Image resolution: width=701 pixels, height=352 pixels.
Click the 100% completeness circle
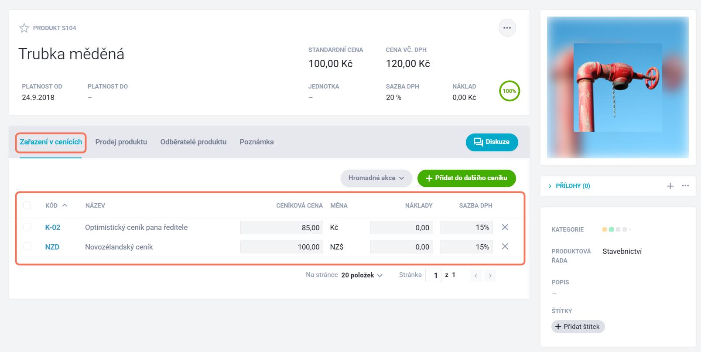pyautogui.click(x=509, y=91)
